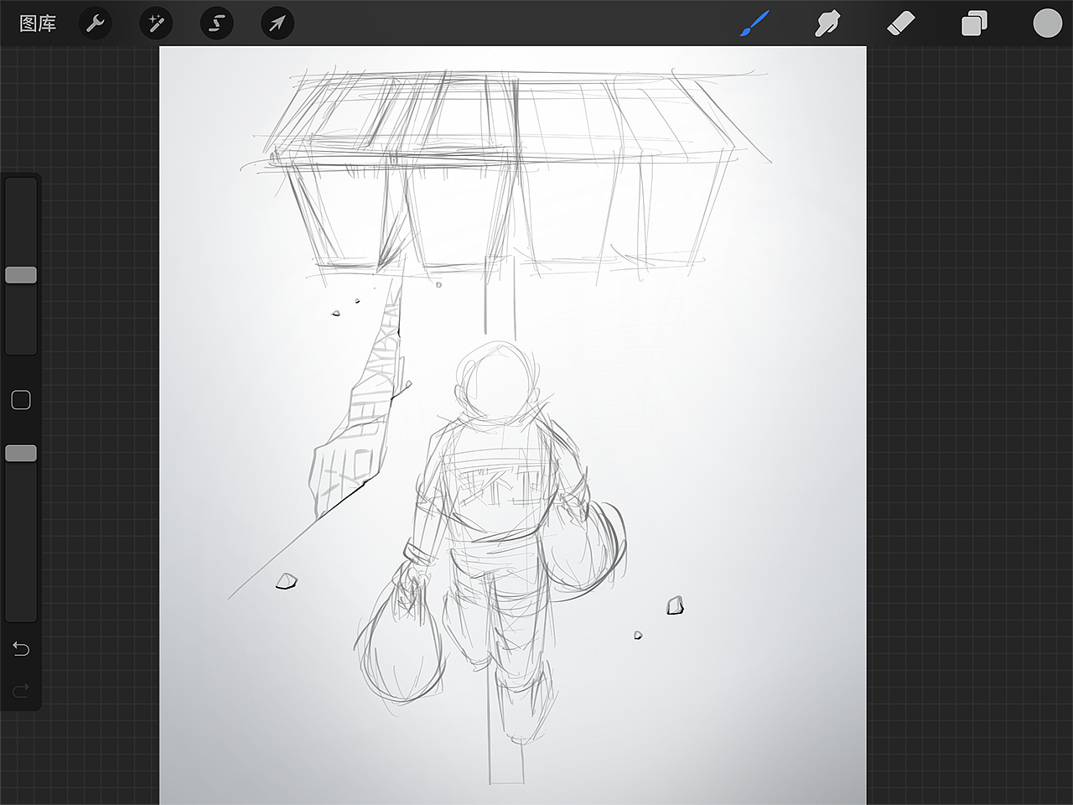Select the blue Brush tool
The height and width of the screenshot is (805, 1073).
coord(754,23)
